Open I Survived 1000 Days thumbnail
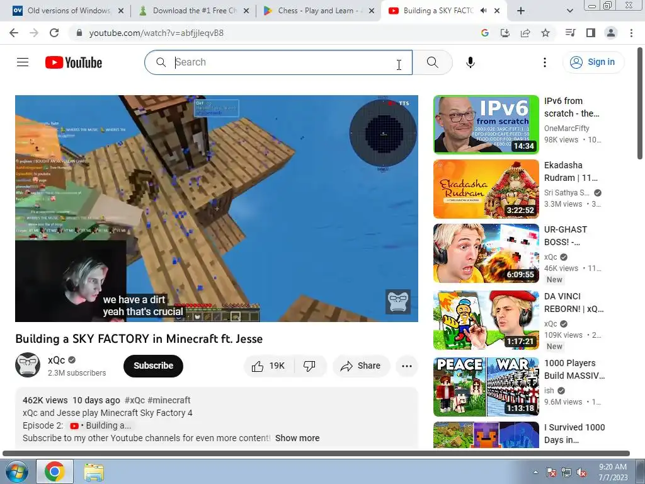Image resolution: width=645 pixels, height=484 pixels. [486, 435]
